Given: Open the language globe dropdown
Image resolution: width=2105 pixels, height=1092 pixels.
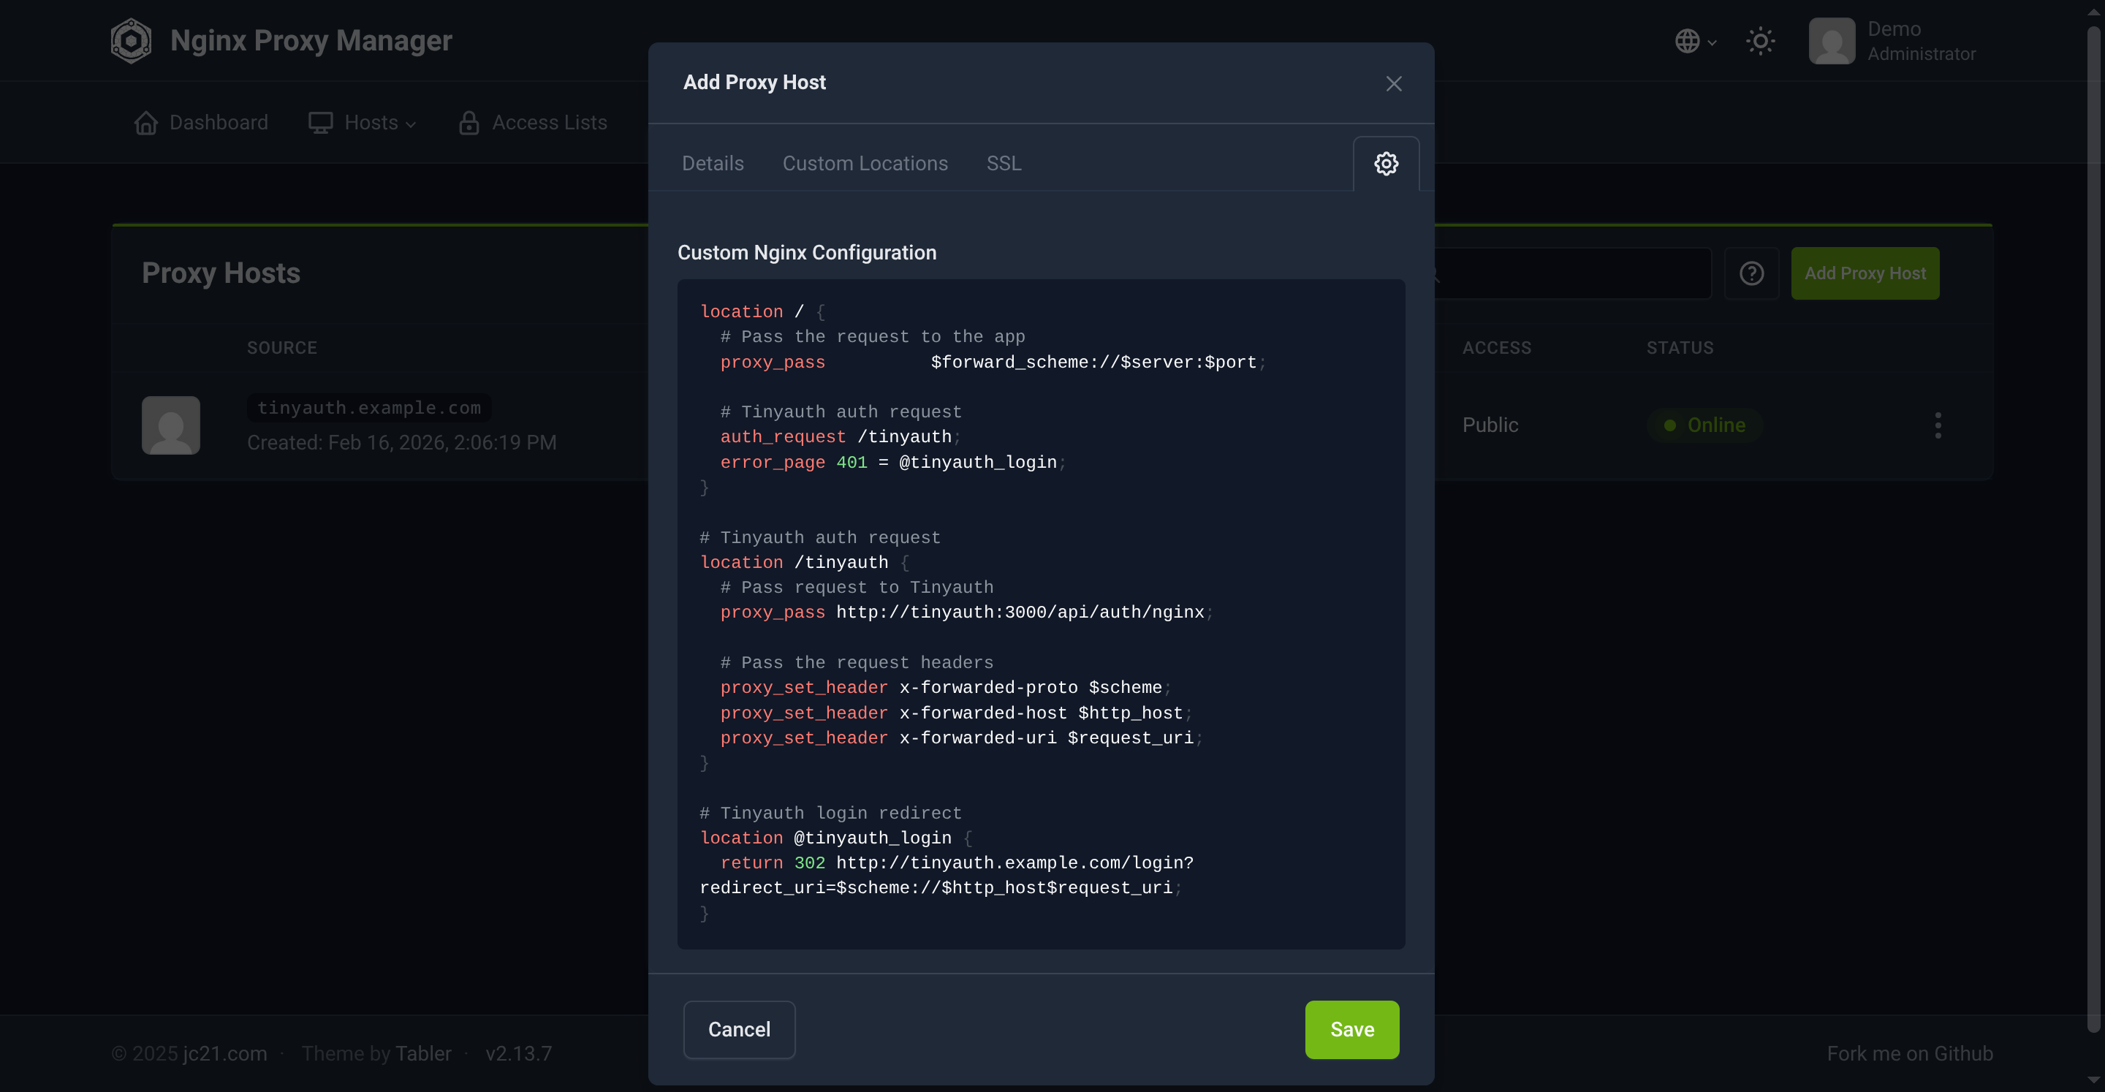Looking at the screenshot, I should (x=1694, y=41).
